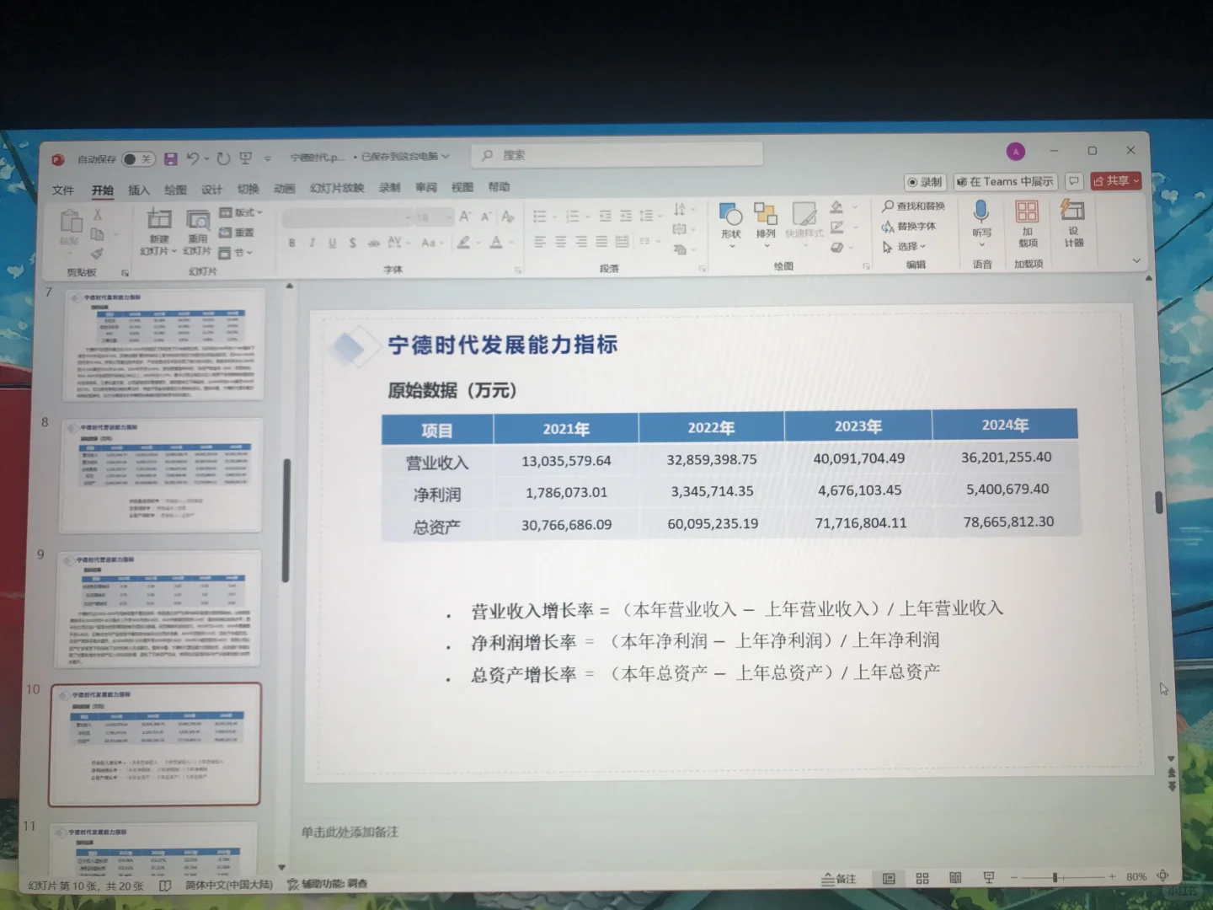1213x910 pixels.
Task: Apply text shadow formatting
Action: point(352,243)
